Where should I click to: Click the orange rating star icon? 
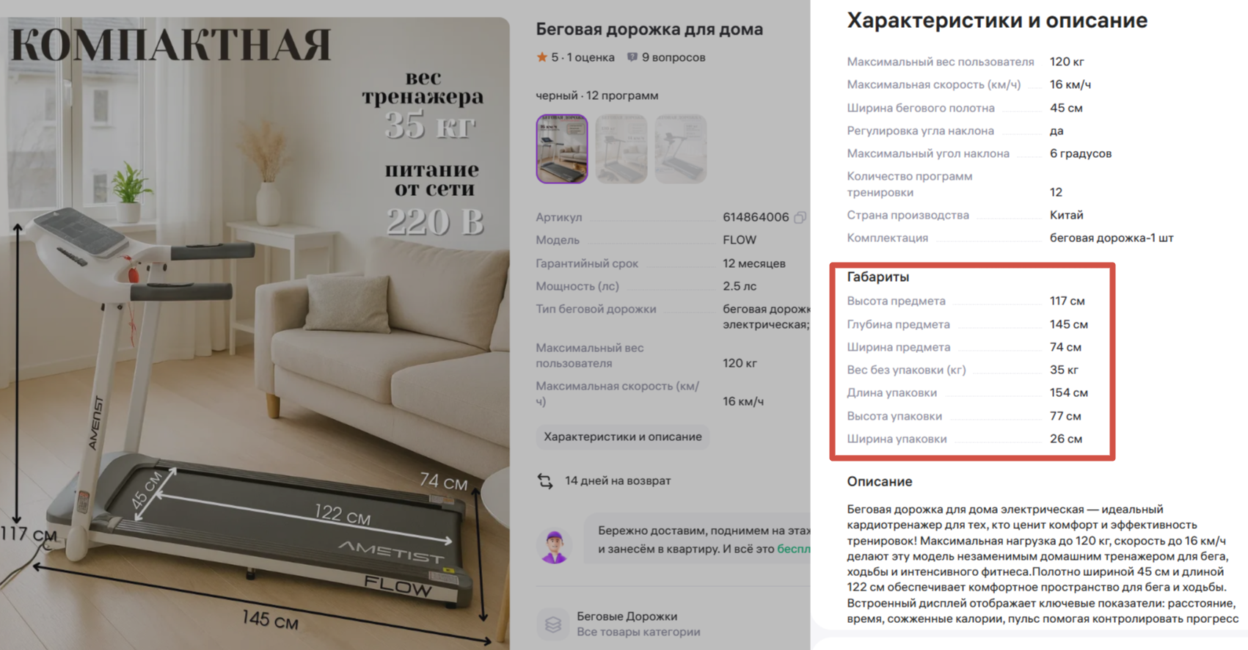pyautogui.click(x=542, y=57)
